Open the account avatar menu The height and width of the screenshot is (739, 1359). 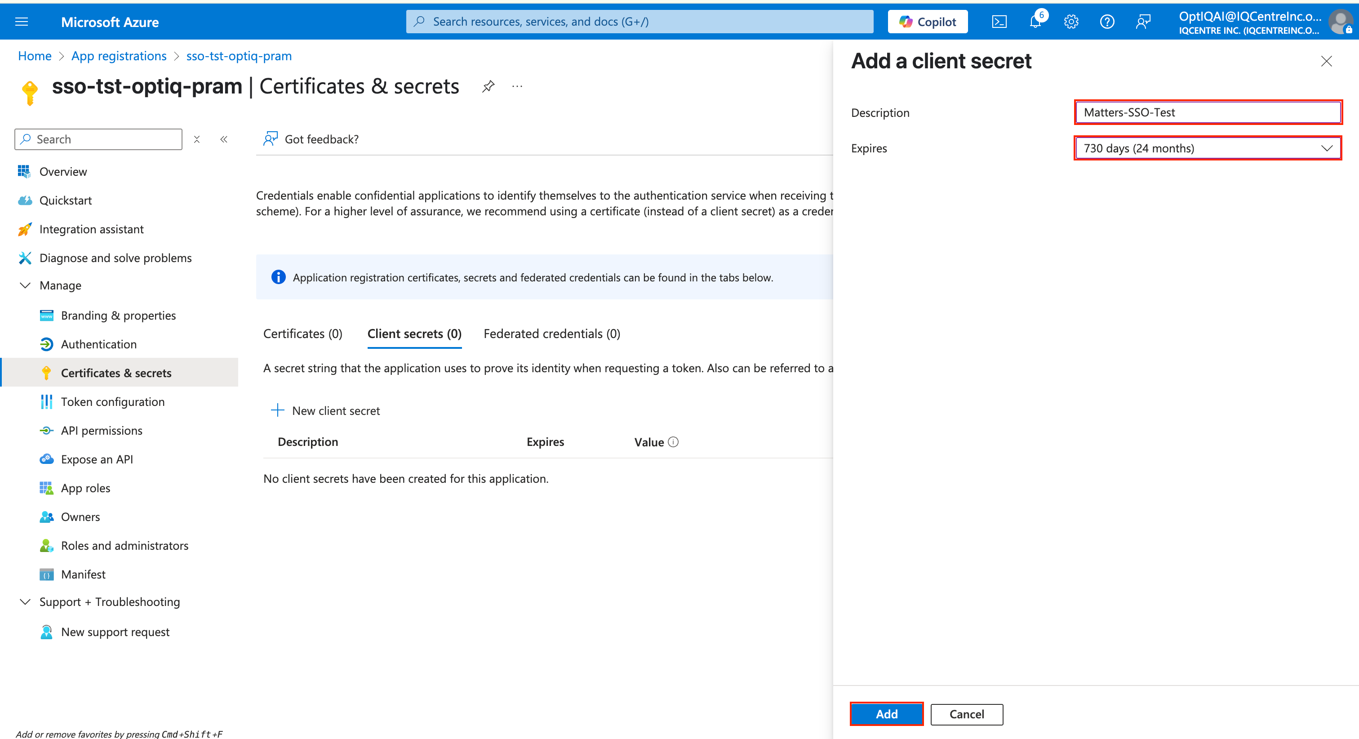coord(1340,22)
